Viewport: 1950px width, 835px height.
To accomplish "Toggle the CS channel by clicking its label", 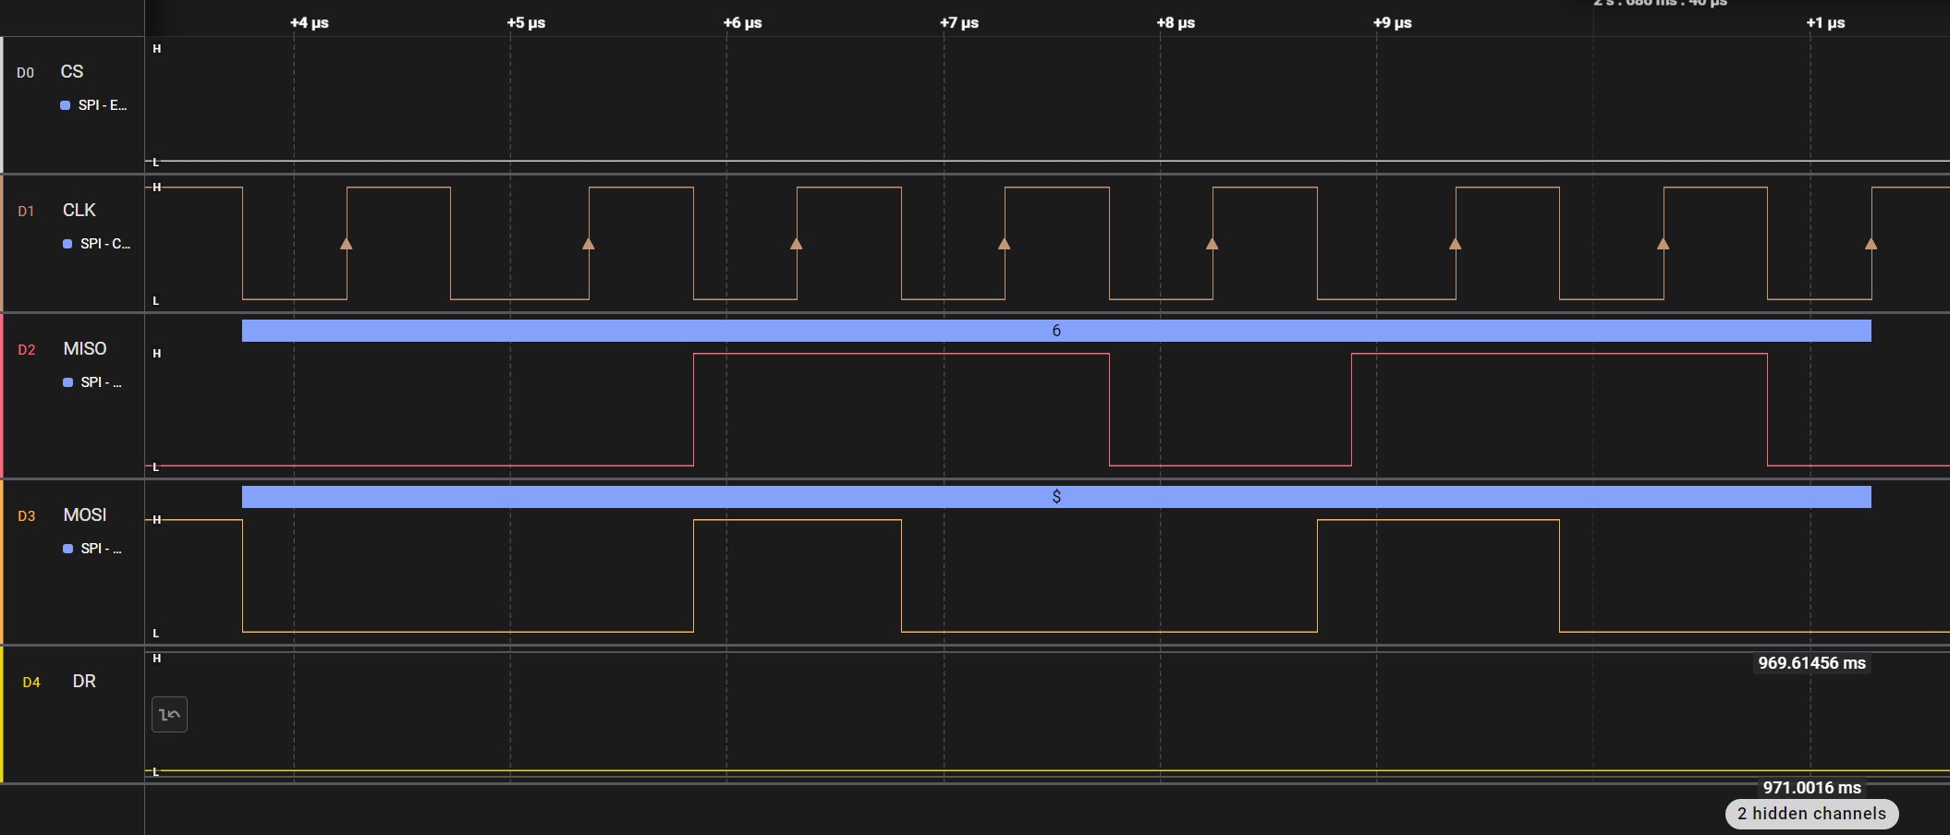I will pos(71,71).
